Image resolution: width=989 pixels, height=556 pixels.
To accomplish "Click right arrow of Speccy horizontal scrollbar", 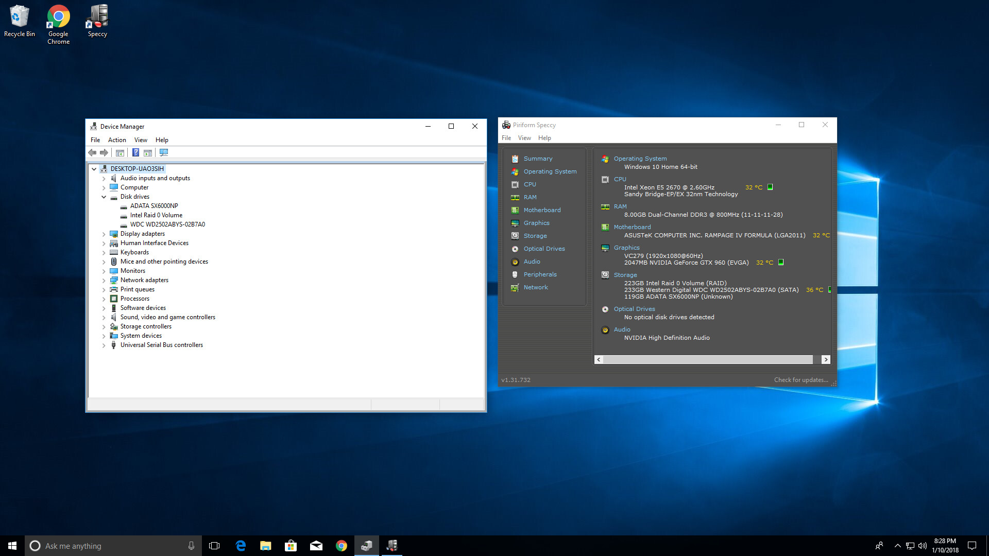I will pyautogui.click(x=826, y=359).
